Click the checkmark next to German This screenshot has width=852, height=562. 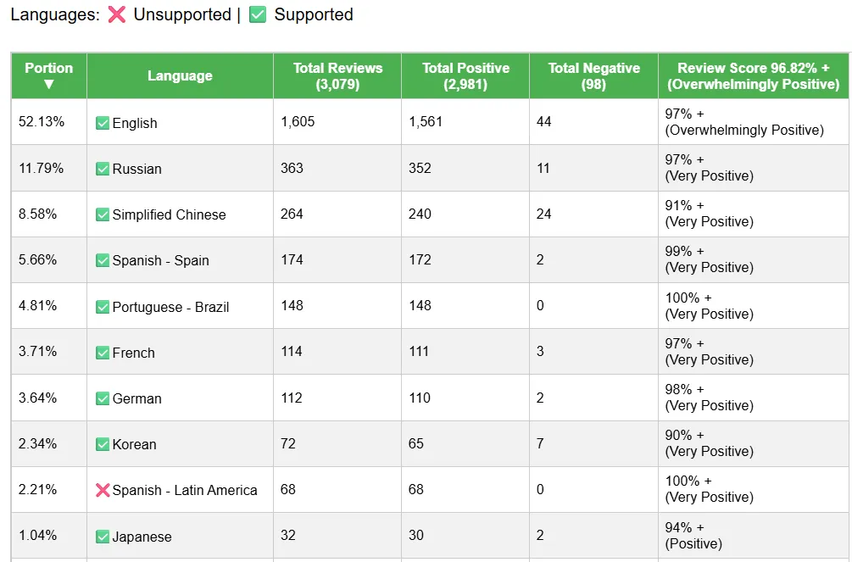coord(102,398)
